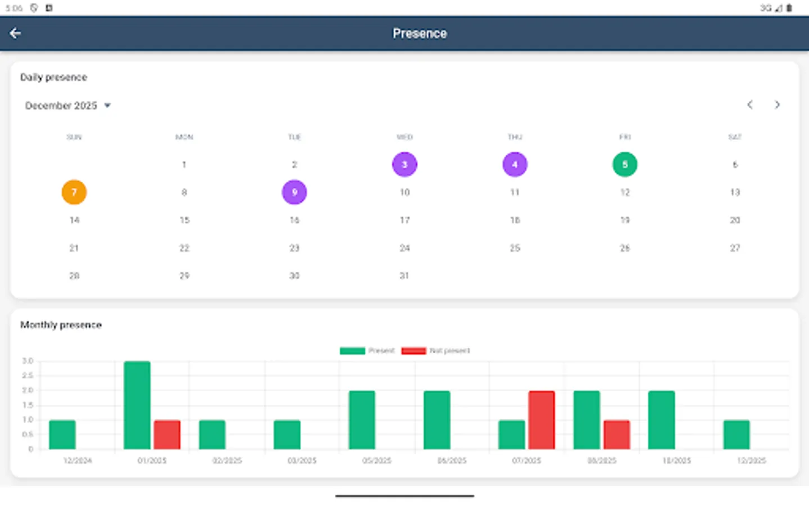Select the orange-circled day 7
This screenshot has height=506, width=809.
(74, 192)
